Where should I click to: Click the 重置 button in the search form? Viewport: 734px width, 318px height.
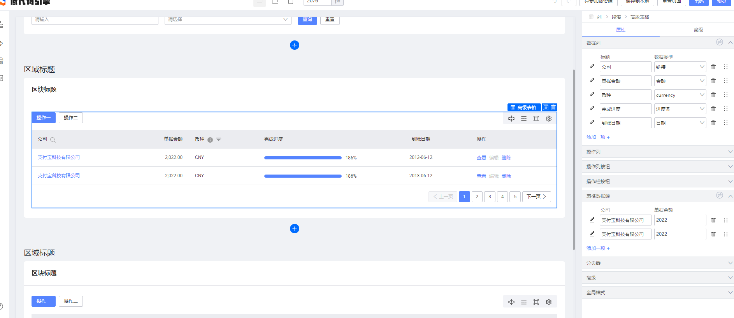pyautogui.click(x=330, y=19)
